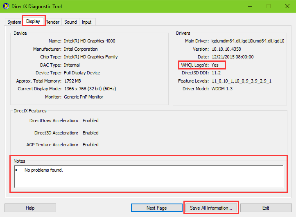Click DirectDraw Acceleration 'Enabled' value

(90, 121)
